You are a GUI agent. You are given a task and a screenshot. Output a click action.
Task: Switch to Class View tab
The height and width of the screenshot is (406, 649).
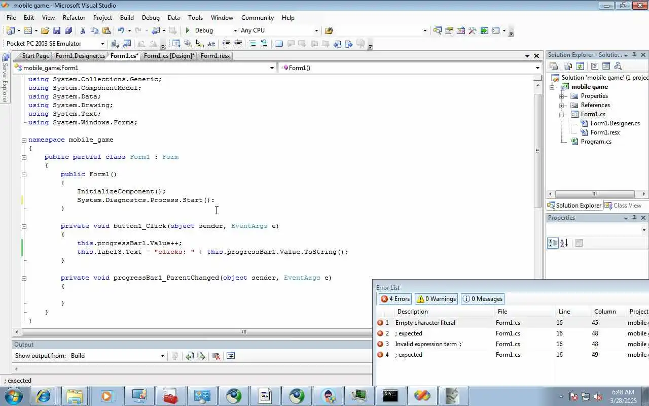click(623, 206)
